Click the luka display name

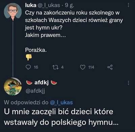(x=31, y=5)
